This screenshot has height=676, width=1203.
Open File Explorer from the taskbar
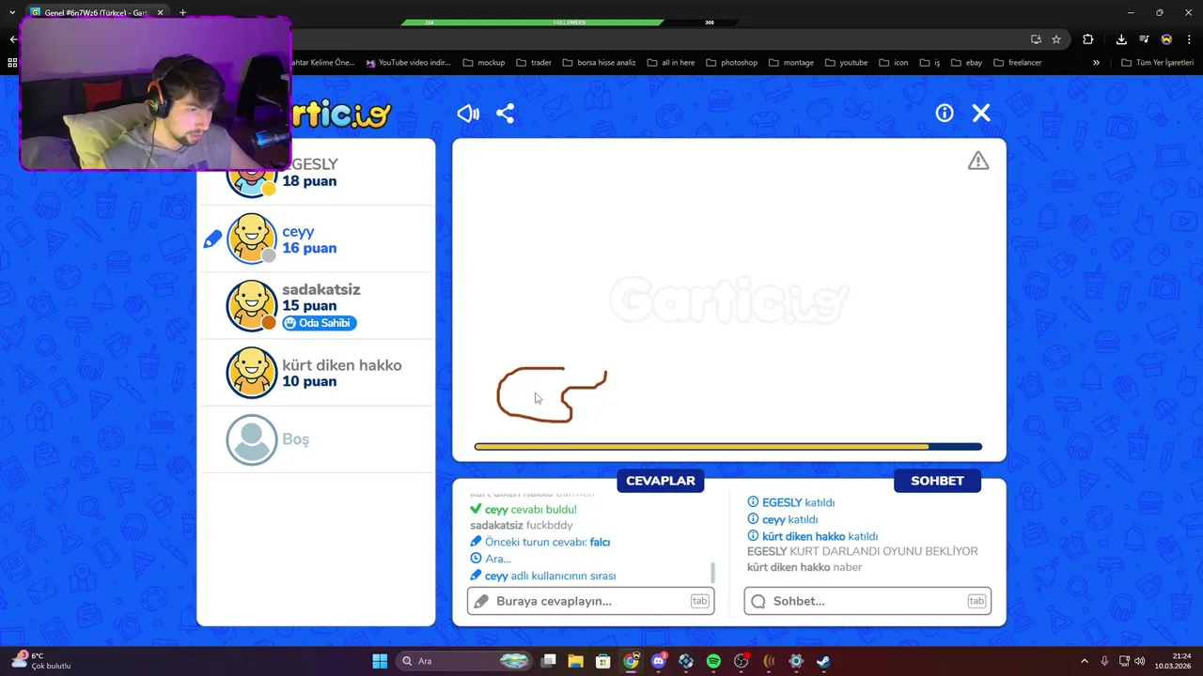click(576, 661)
